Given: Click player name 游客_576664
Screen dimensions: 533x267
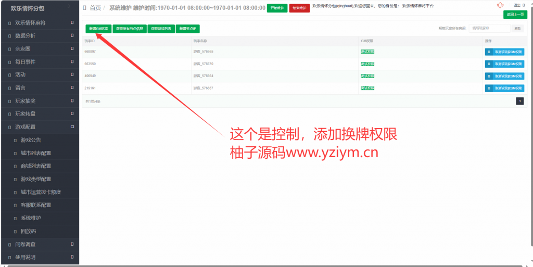Looking at the screenshot, I should pyautogui.click(x=204, y=76).
